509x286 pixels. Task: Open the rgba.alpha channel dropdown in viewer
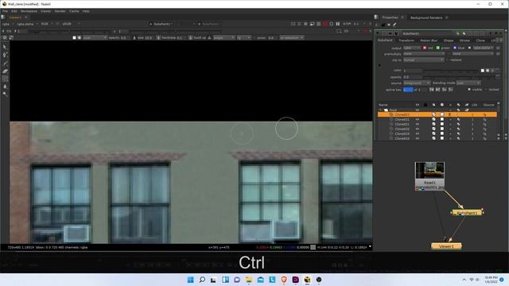[x=28, y=24]
